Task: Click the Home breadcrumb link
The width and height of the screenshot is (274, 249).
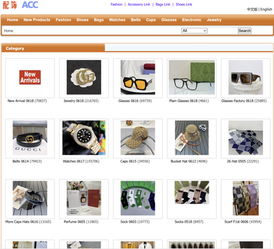Action: [x=9, y=31]
